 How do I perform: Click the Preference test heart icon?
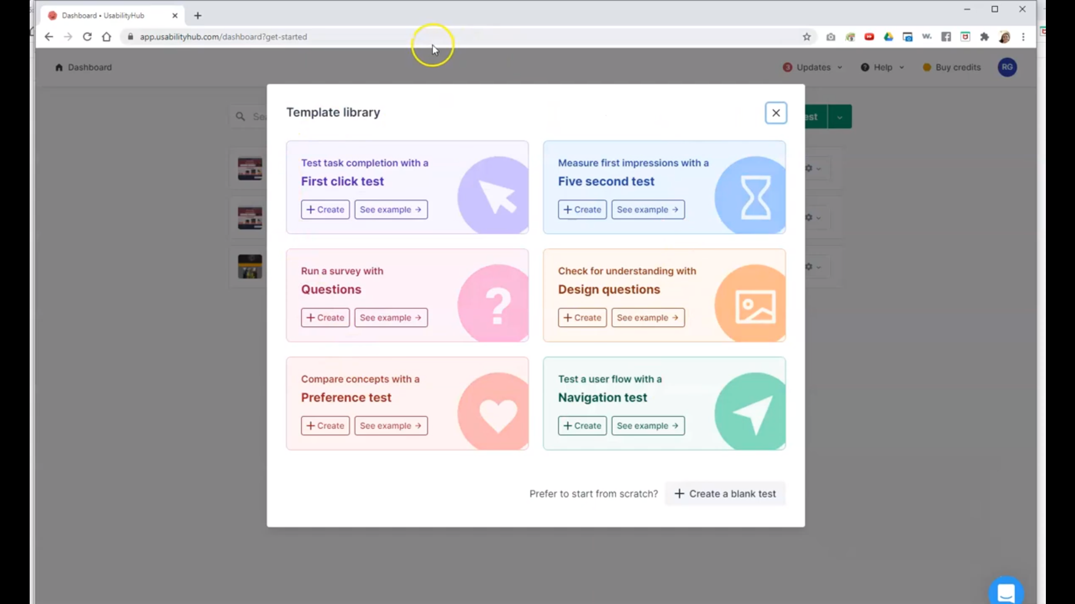(497, 413)
